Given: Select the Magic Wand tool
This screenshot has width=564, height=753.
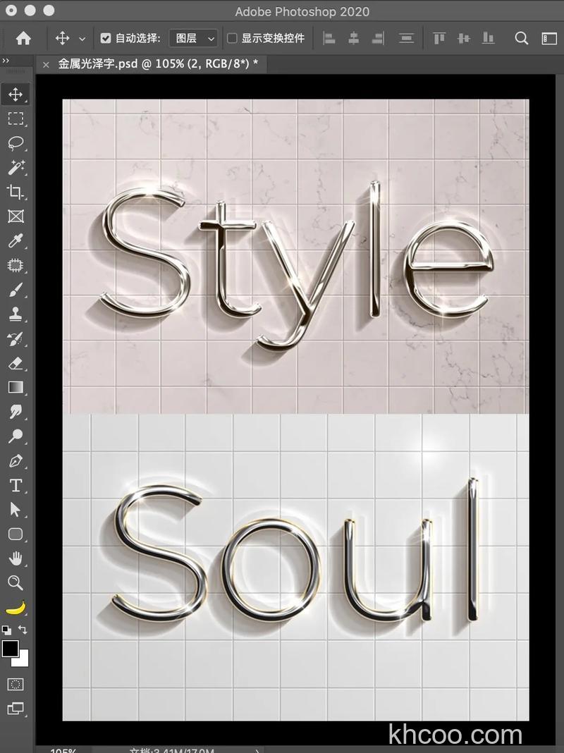Looking at the screenshot, I should click(16, 167).
